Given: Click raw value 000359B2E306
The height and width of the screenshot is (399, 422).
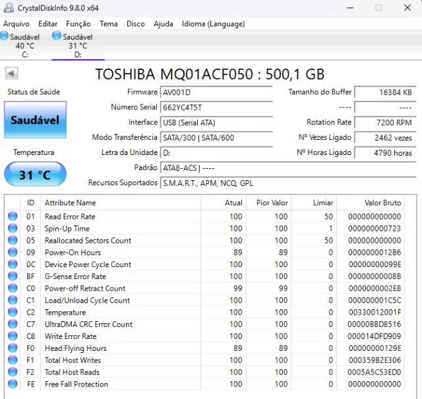Looking at the screenshot, I should click(x=375, y=360).
